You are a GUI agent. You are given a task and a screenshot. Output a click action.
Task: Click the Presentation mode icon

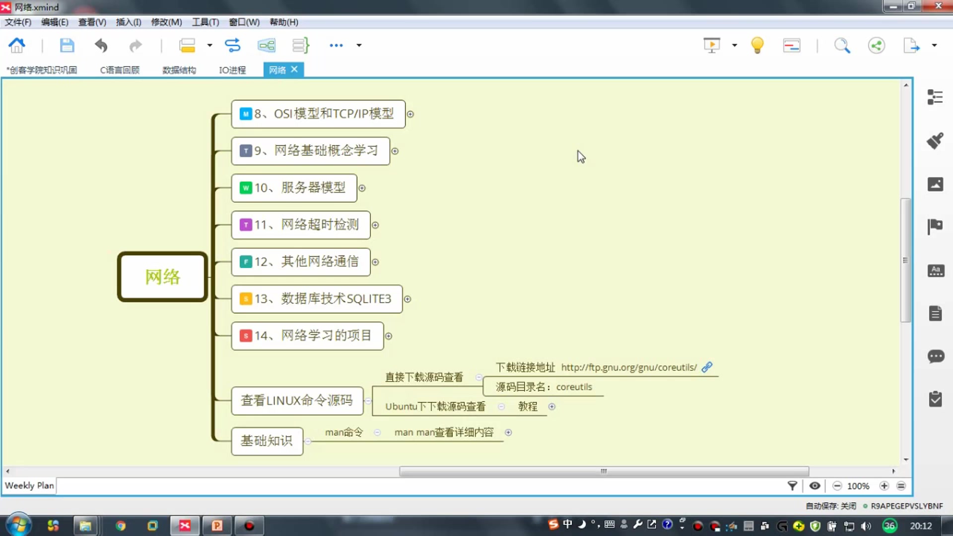pyautogui.click(x=712, y=45)
